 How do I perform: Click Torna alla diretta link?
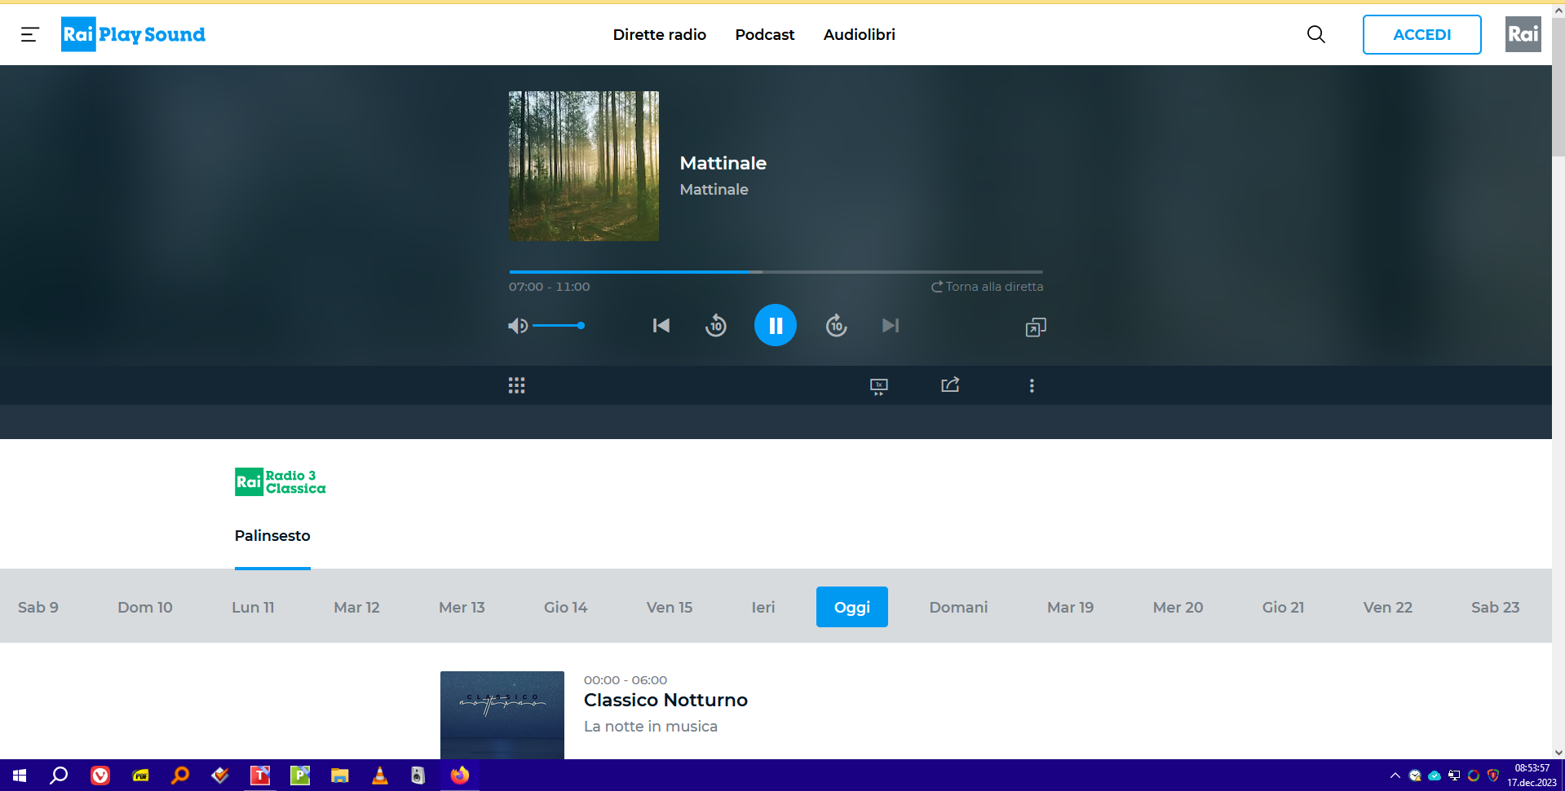987,287
